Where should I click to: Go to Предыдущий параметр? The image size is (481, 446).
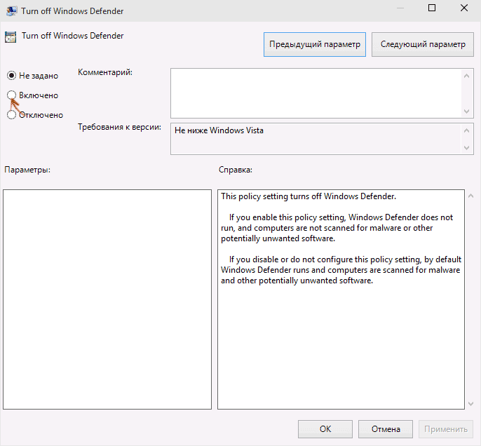point(314,44)
